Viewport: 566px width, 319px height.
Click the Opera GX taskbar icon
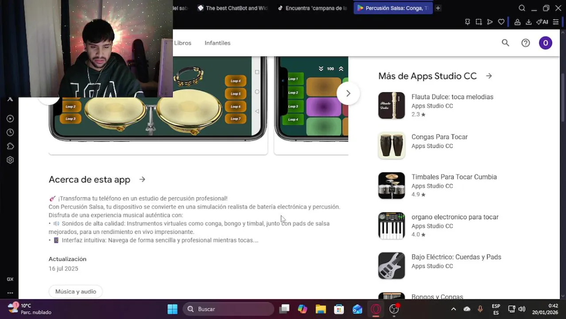(376, 309)
